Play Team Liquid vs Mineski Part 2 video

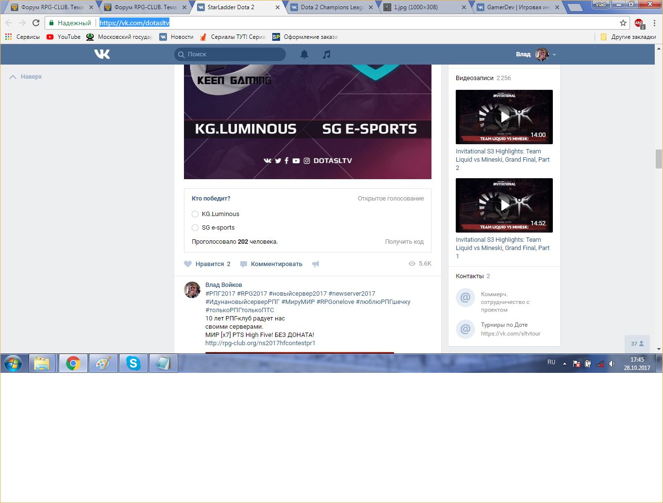(504, 117)
